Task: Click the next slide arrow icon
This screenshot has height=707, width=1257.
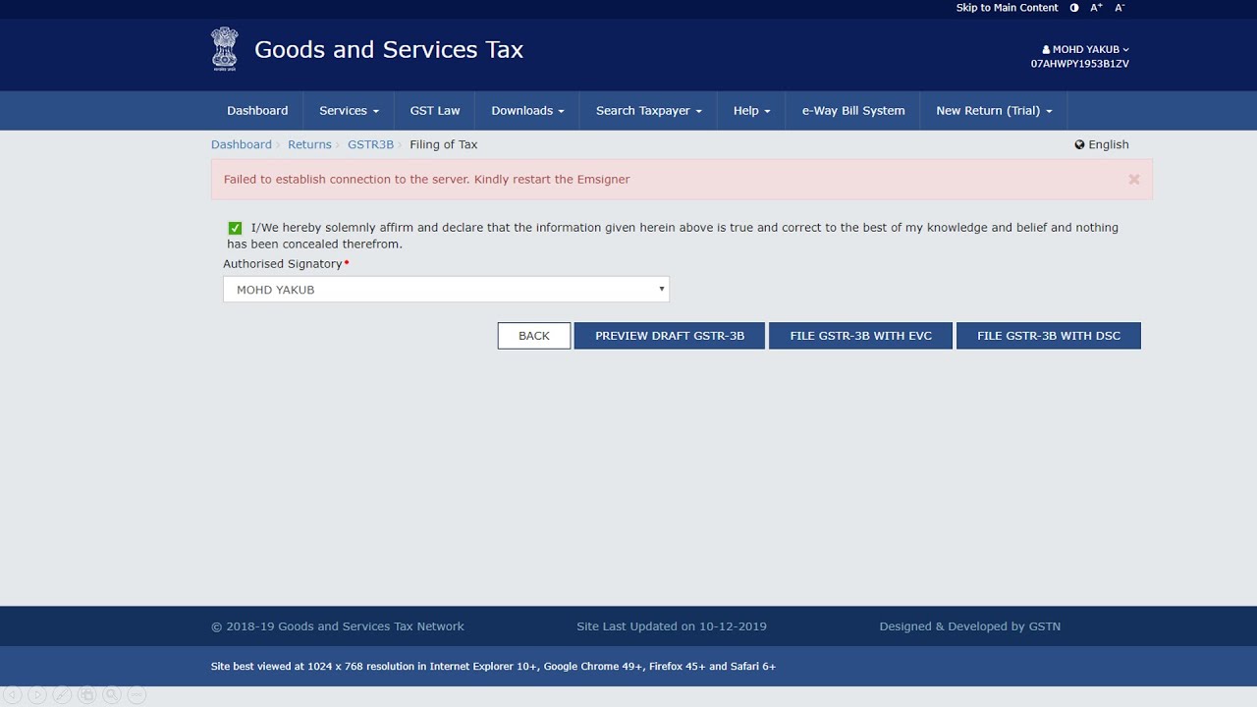Action: (37, 695)
